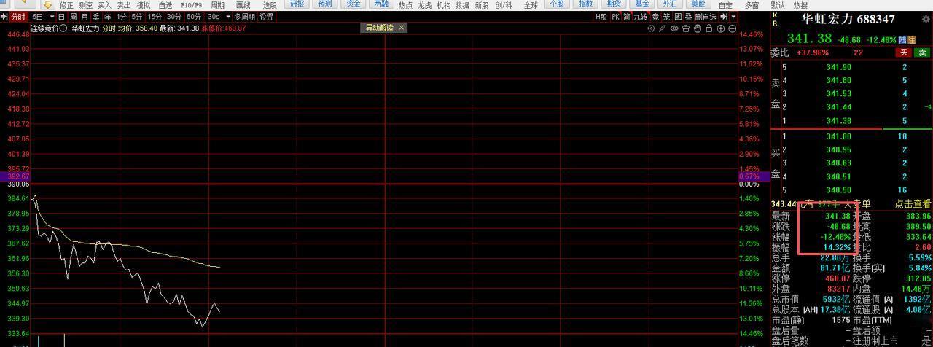933x347 pixels.
Task: Toggle the H股 chart option
Action: click(x=601, y=17)
